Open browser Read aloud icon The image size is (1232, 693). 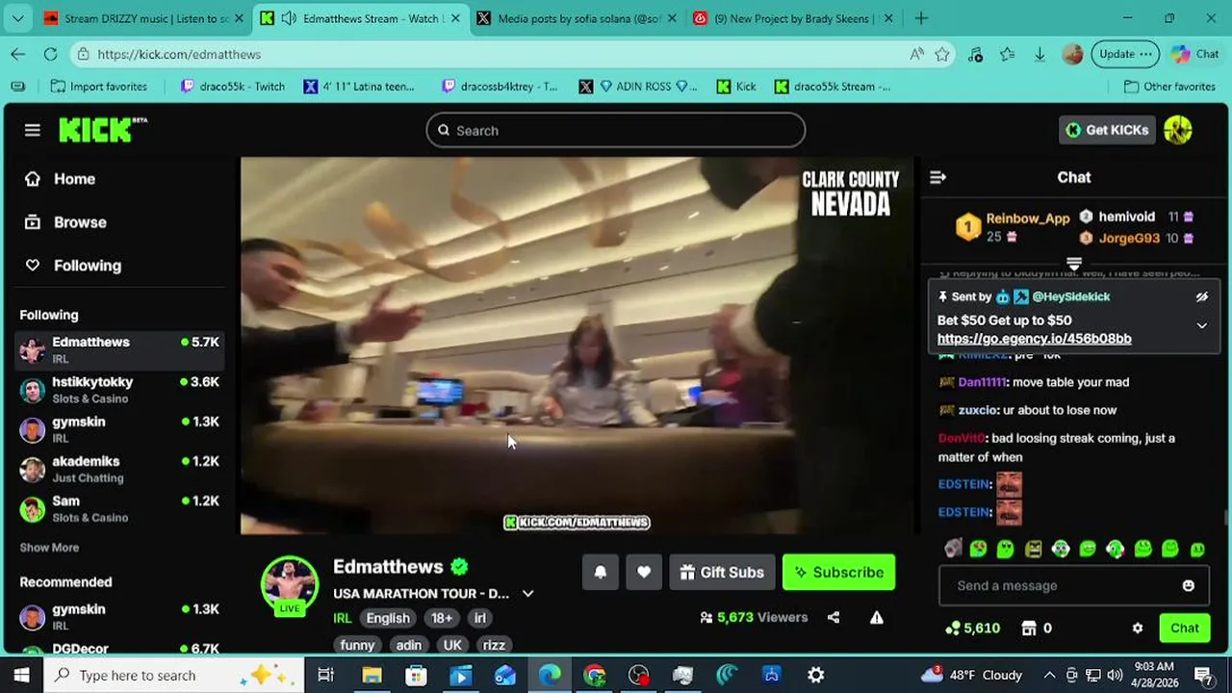[x=916, y=54]
